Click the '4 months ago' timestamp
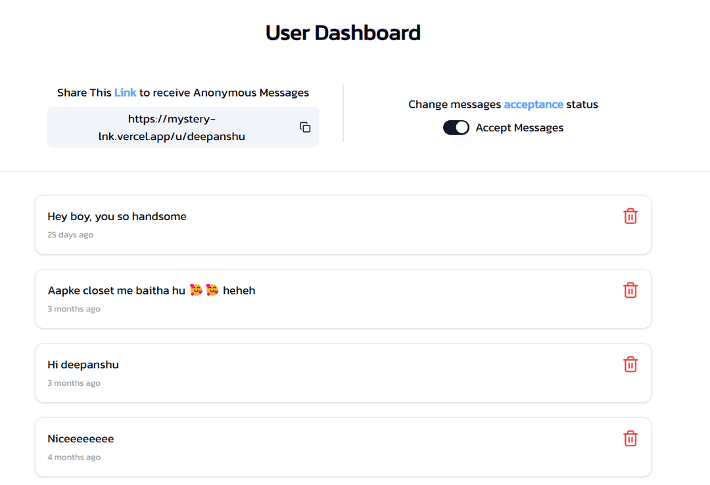This screenshot has width=710, height=485. click(x=74, y=457)
